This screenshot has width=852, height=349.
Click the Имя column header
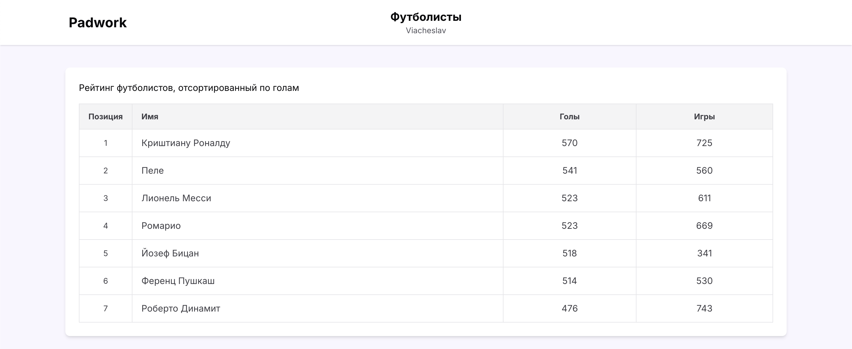150,117
